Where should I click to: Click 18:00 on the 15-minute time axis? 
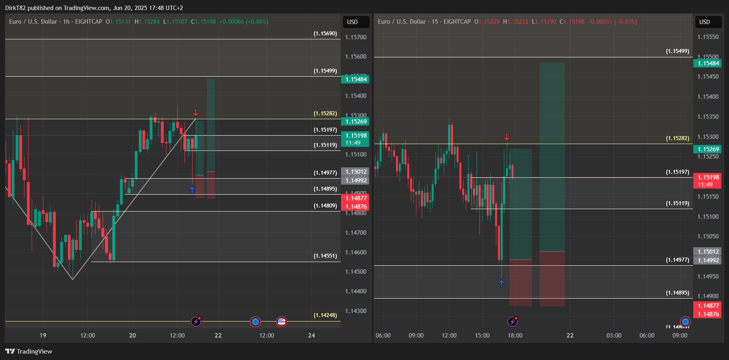[x=515, y=336]
